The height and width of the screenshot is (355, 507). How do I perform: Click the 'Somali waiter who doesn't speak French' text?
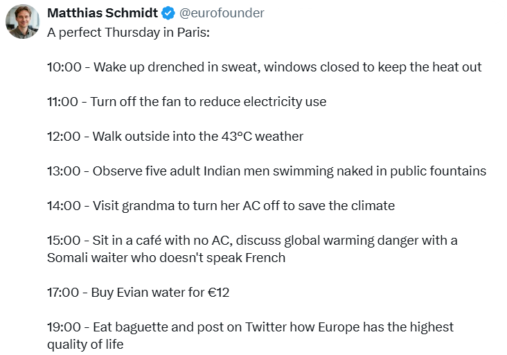(166, 258)
